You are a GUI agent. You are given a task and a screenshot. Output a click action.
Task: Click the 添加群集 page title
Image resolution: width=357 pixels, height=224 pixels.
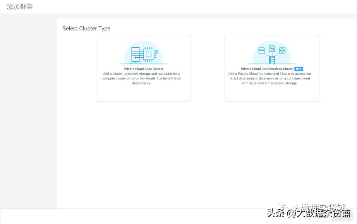[20, 6]
